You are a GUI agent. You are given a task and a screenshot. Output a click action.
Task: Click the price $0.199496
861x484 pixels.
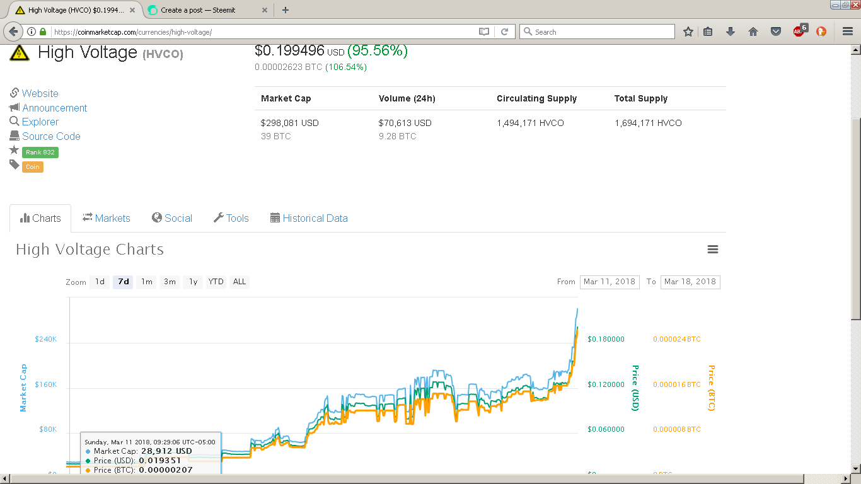(289, 51)
